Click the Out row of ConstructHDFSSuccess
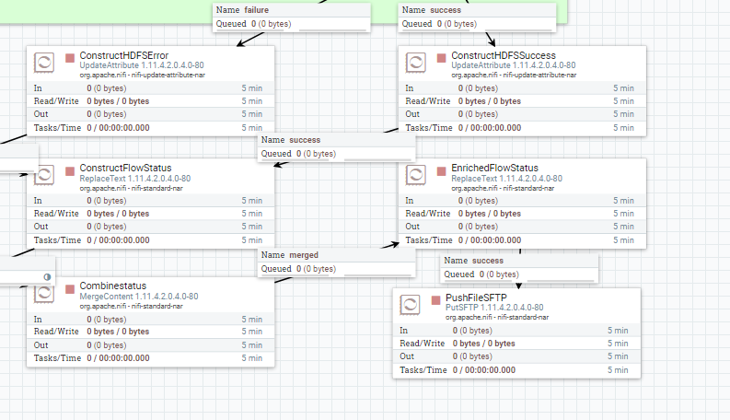 [522, 114]
